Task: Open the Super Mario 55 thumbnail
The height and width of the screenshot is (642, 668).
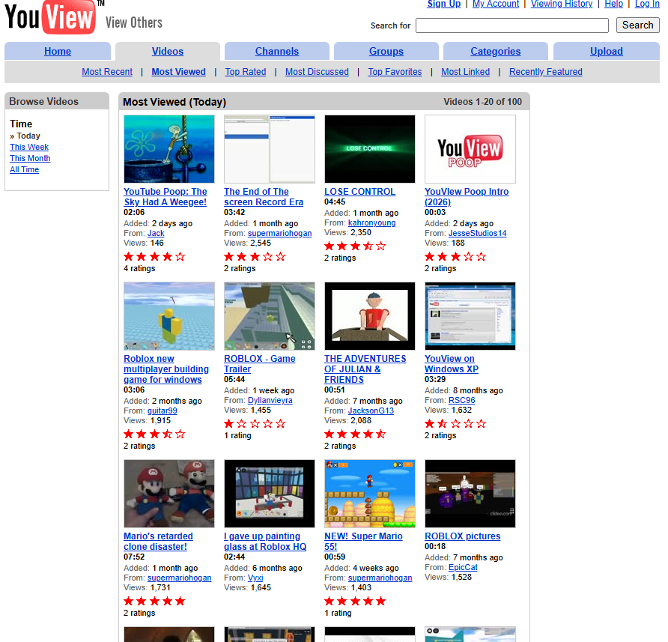Action: [x=370, y=493]
